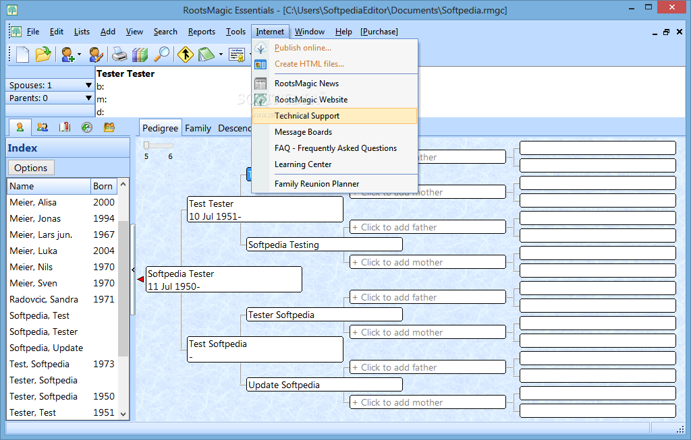
Task: Click add mother below Update Softpedia
Action: pos(427,402)
